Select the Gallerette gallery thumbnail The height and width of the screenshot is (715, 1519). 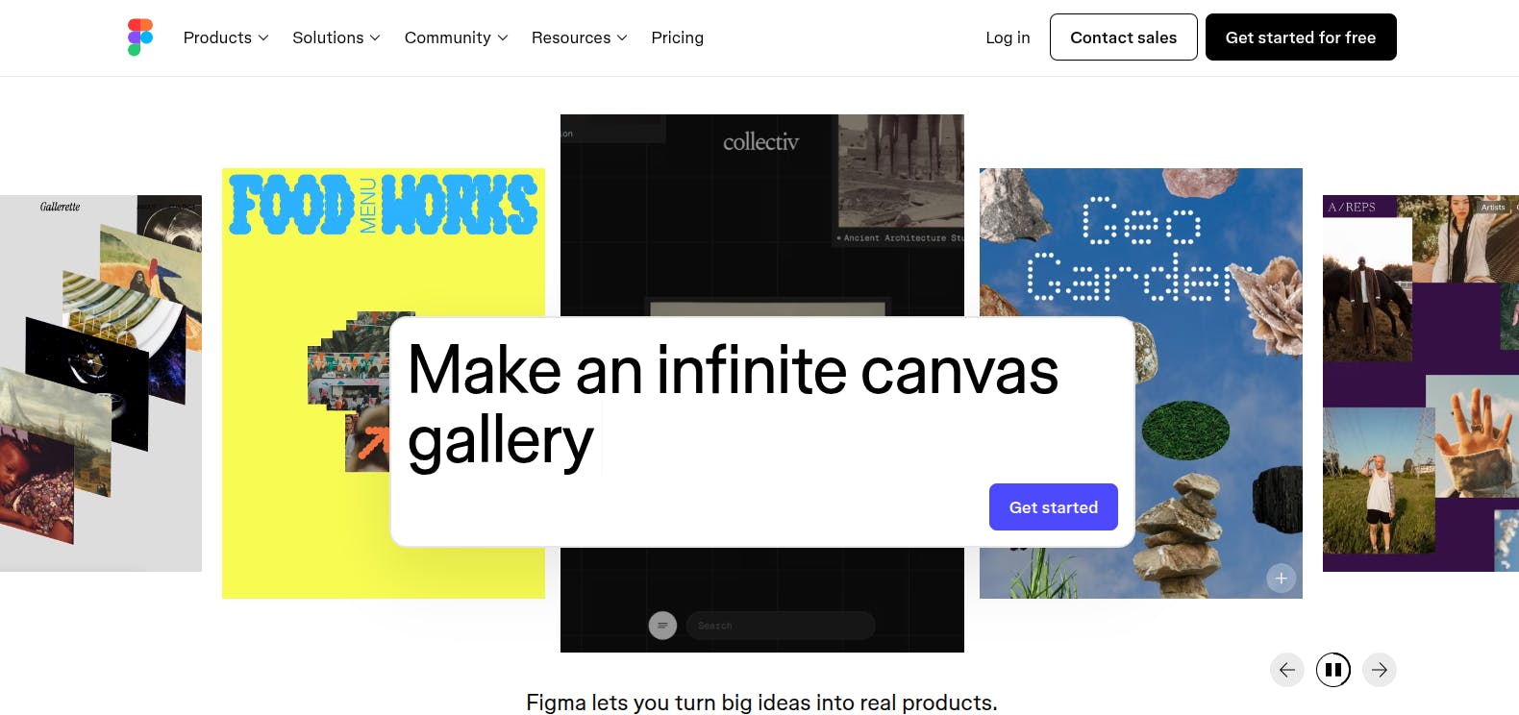[x=101, y=383]
